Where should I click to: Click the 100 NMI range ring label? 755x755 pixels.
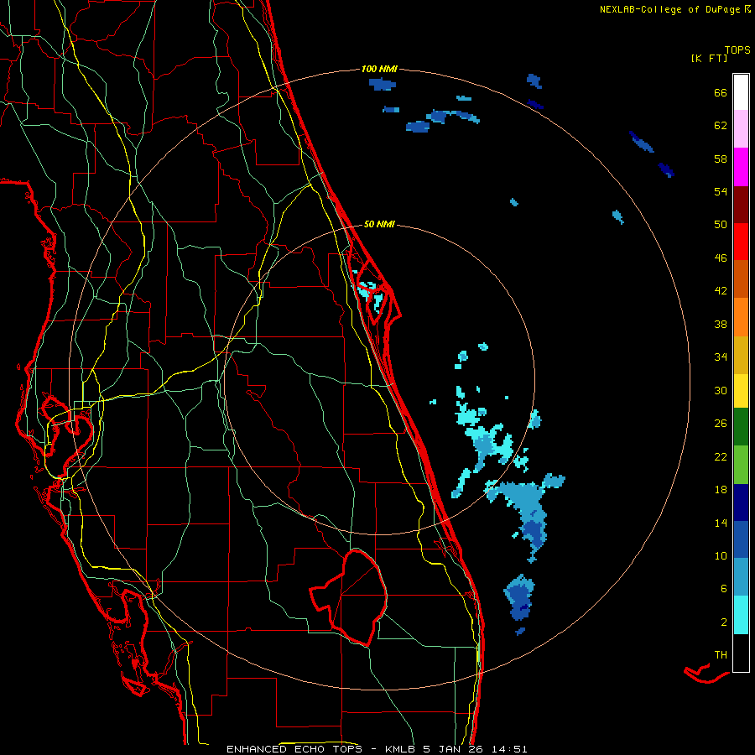(x=379, y=69)
